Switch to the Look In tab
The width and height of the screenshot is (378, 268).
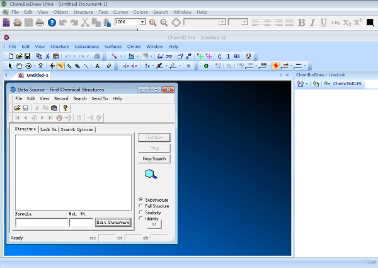click(x=49, y=129)
